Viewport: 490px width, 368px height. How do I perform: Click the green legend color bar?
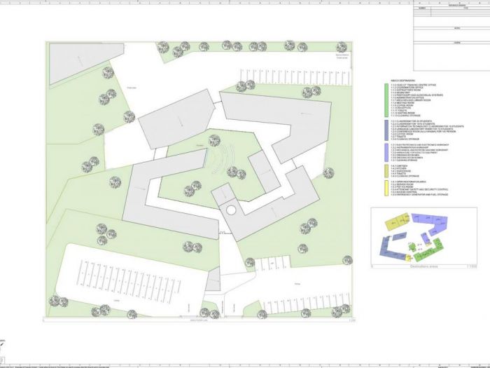click(x=386, y=100)
